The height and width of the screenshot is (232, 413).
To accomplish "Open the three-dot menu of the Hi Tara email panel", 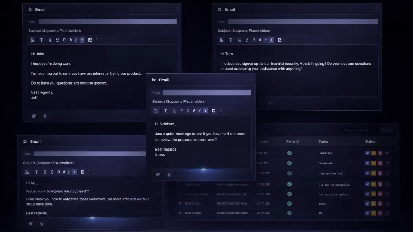I will tap(378, 9).
